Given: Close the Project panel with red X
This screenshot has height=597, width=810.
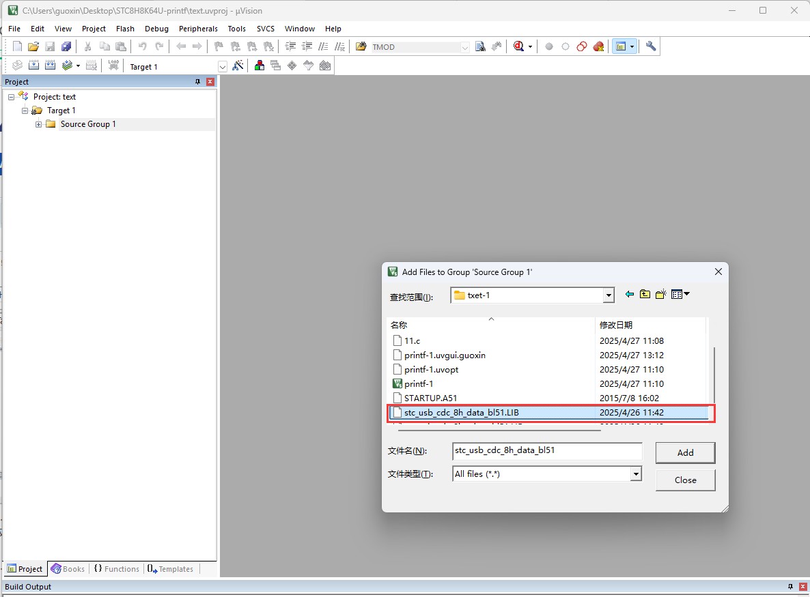Looking at the screenshot, I should coord(210,81).
